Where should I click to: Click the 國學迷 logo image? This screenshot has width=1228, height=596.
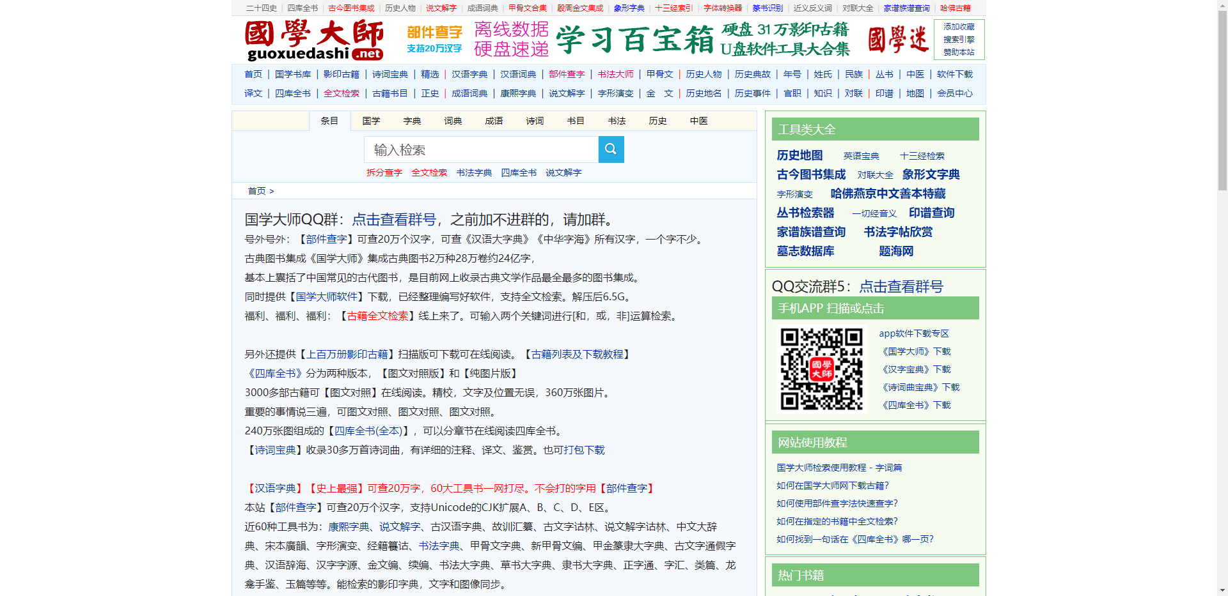(x=897, y=38)
